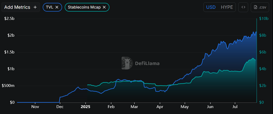Viewport: 273px width, 114px height.
Task: Open the Add Metrics dropdown
Action: pos(20,7)
